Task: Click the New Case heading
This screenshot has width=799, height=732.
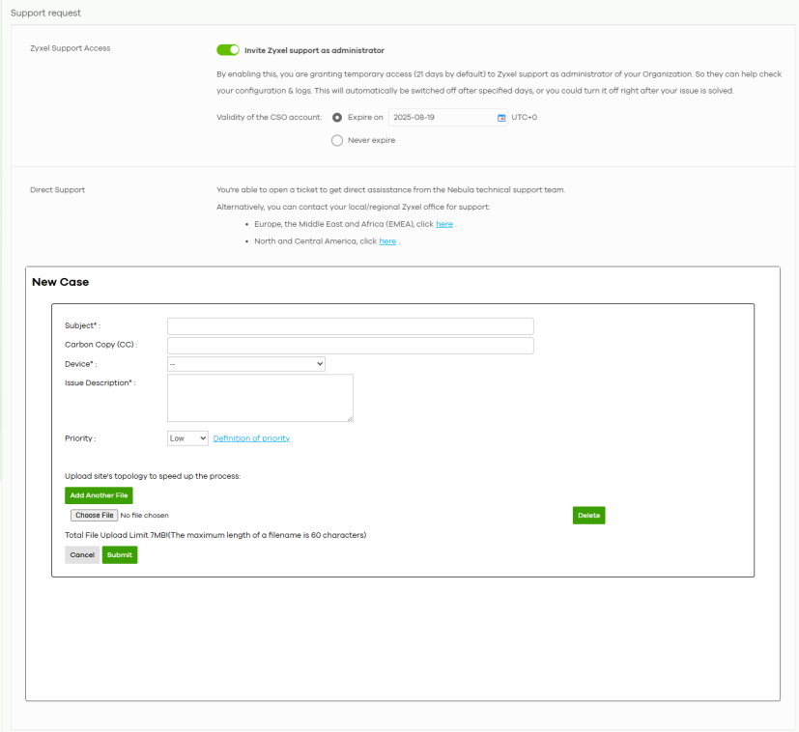Action: coord(61,282)
